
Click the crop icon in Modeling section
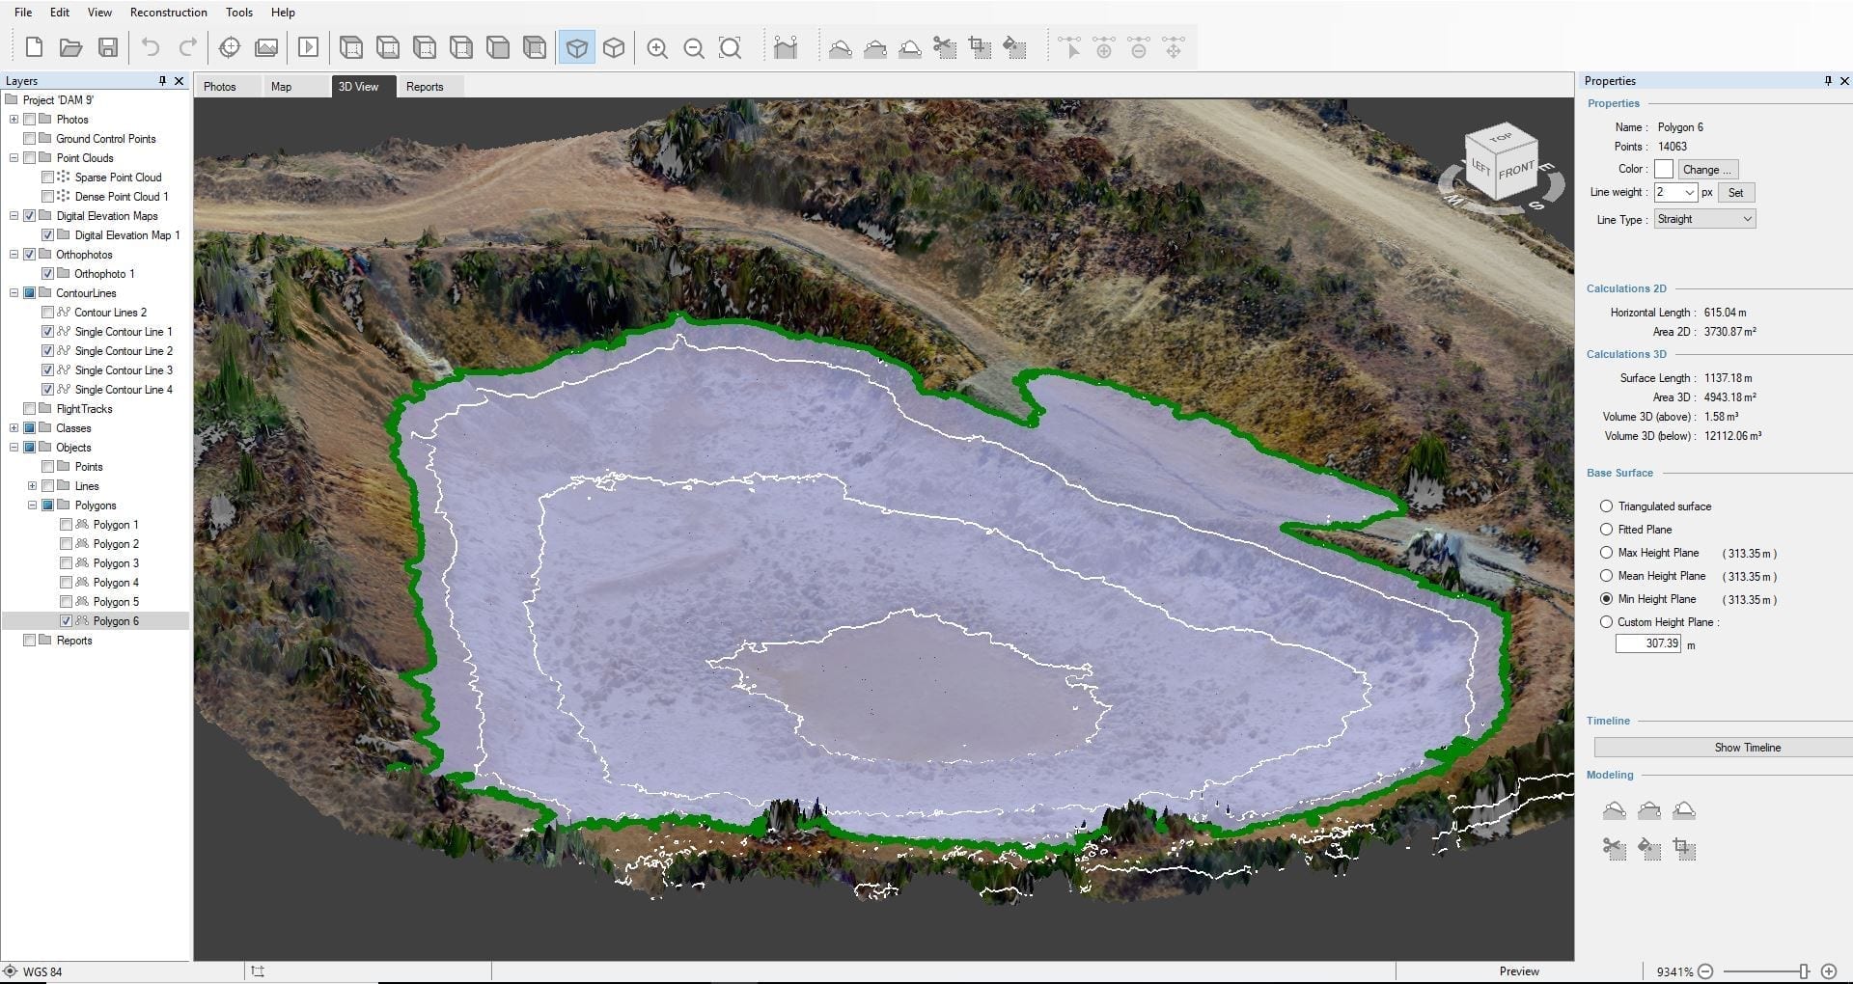[1684, 849]
